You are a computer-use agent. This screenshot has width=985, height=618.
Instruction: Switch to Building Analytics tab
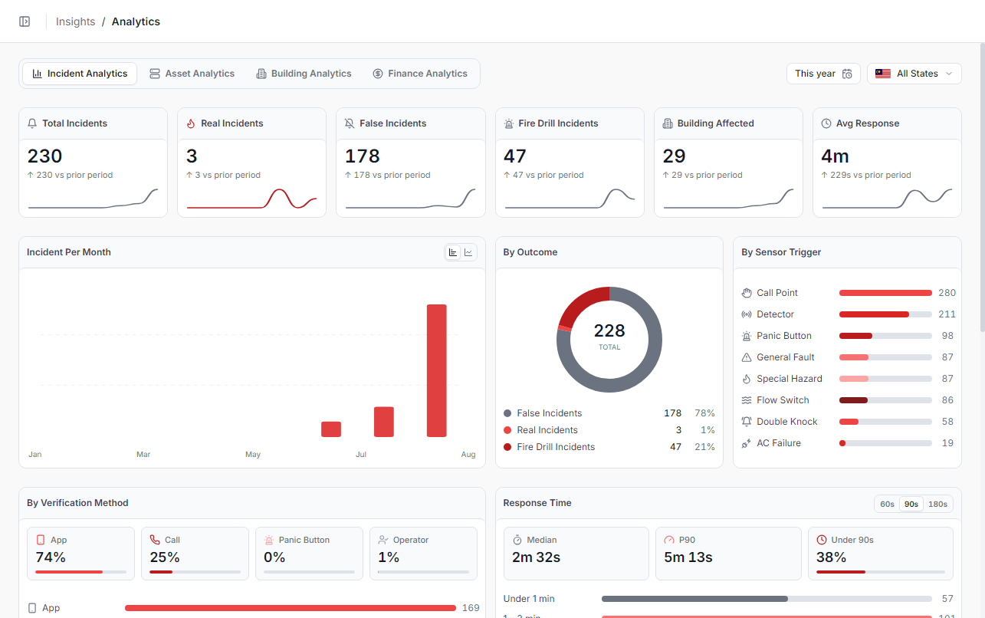click(304, 74)
